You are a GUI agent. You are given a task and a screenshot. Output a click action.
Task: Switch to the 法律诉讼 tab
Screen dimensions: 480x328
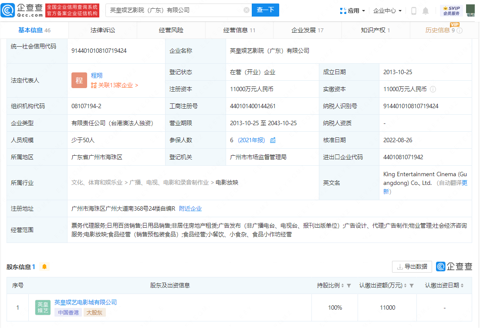point(103,31)
